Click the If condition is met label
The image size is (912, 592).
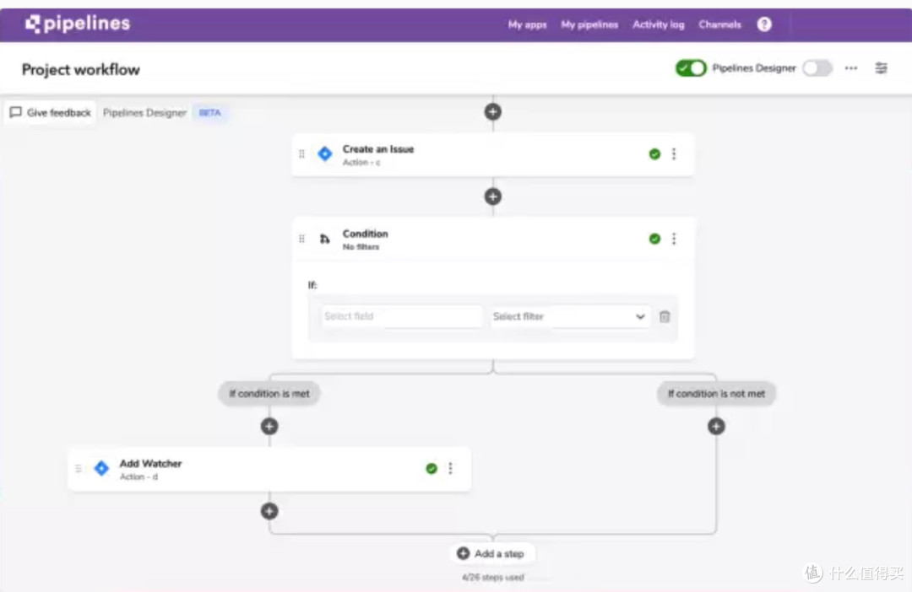pos(269,394)
